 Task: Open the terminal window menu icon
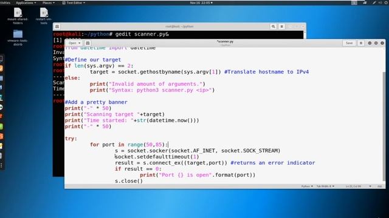(x=281, y=27)
